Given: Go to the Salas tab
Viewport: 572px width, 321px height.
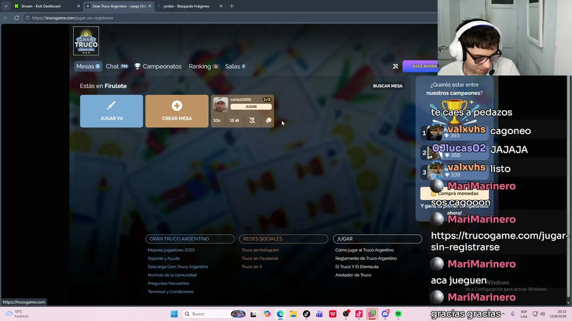Looking at the screenshot, I should tap(236, 66).
